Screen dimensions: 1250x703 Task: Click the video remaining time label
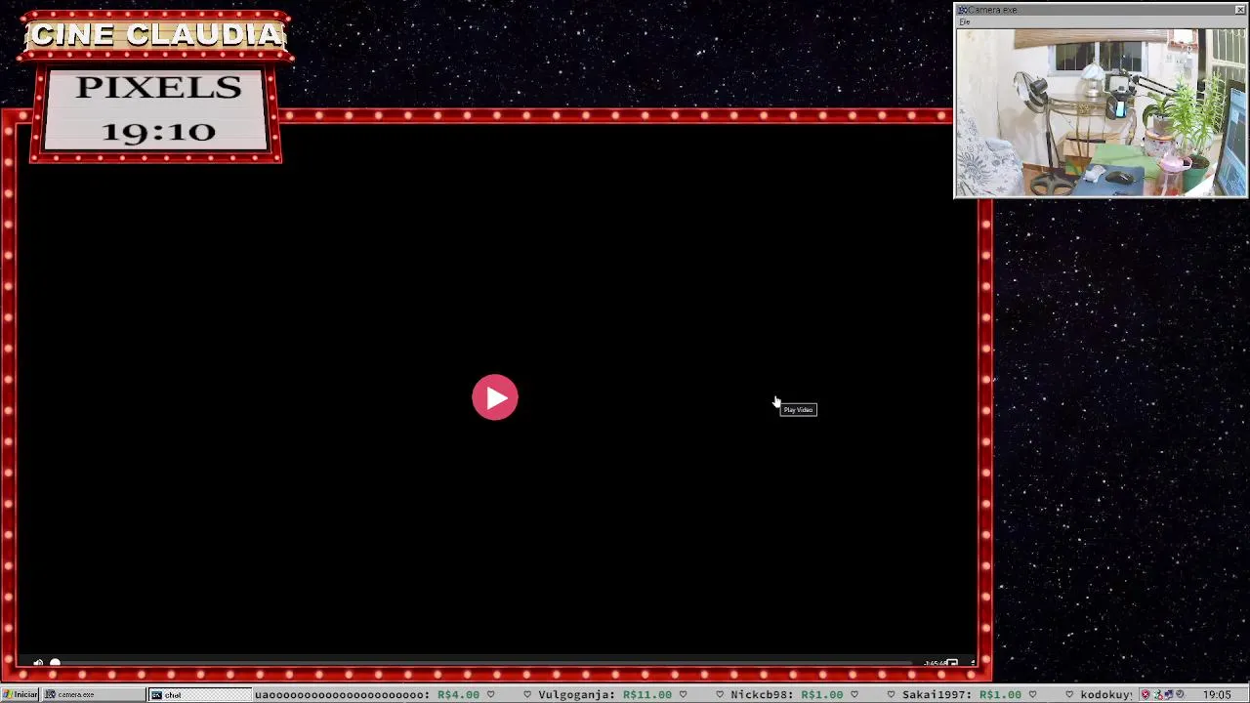[x=935, y=663]
